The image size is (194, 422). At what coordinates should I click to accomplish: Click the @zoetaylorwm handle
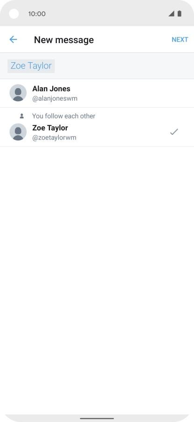click(54, 138)
